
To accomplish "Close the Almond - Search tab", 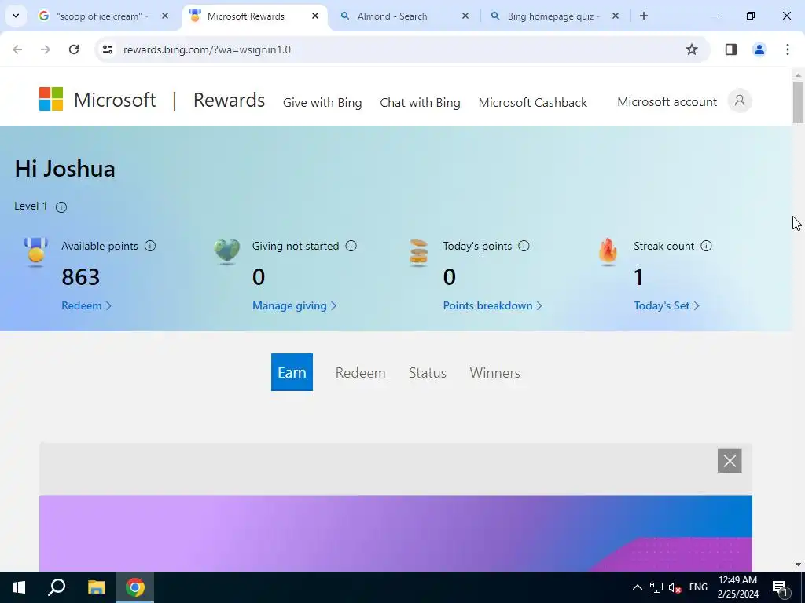I will click(465, 16).
